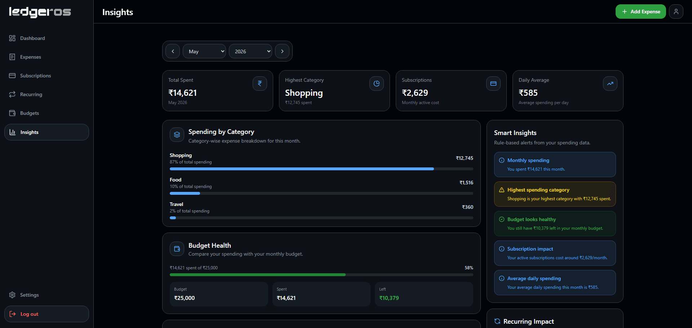
Task: Click the Insights page title
Action: [x=118, y=12]
